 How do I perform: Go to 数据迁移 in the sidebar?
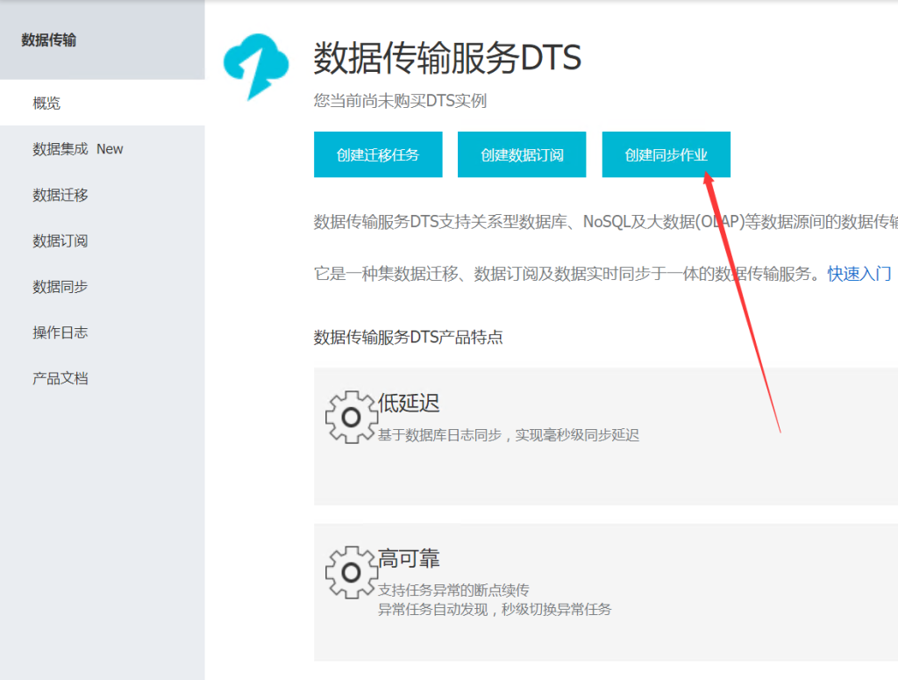coord(103,195)
